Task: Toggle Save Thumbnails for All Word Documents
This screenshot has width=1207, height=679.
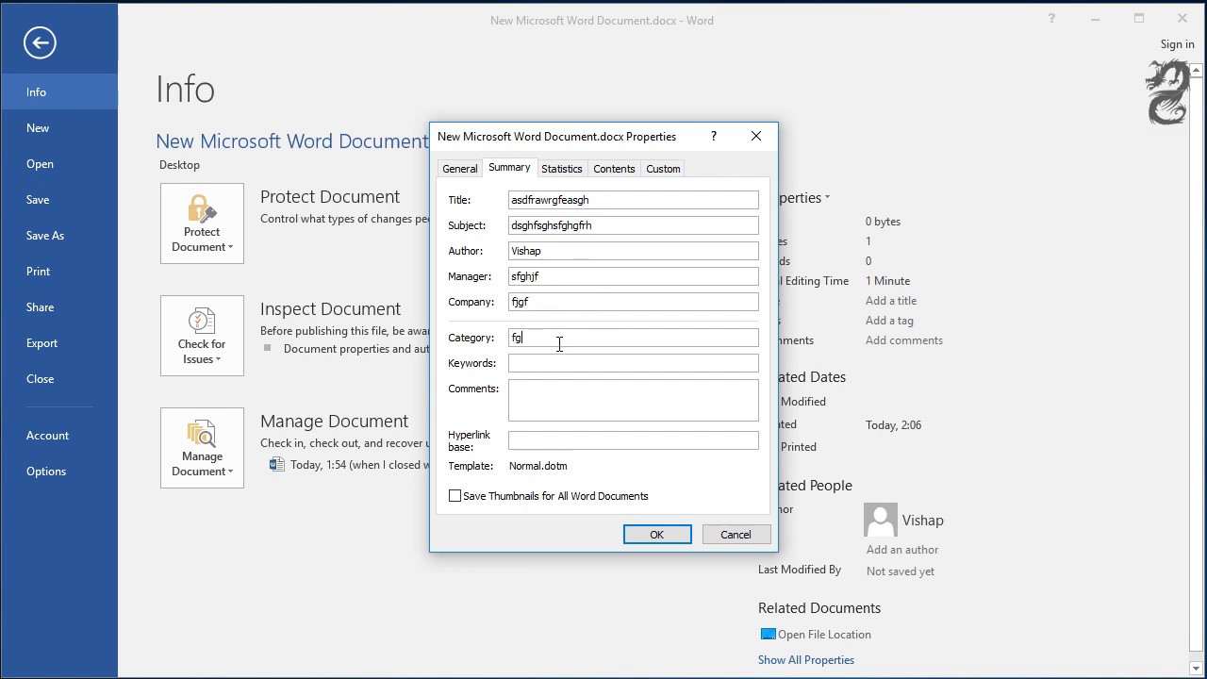Action: coord(455,496)
